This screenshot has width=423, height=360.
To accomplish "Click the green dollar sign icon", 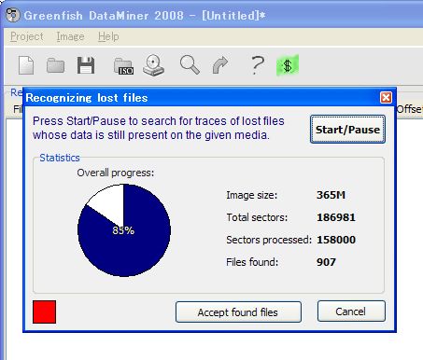I will 288,65.
